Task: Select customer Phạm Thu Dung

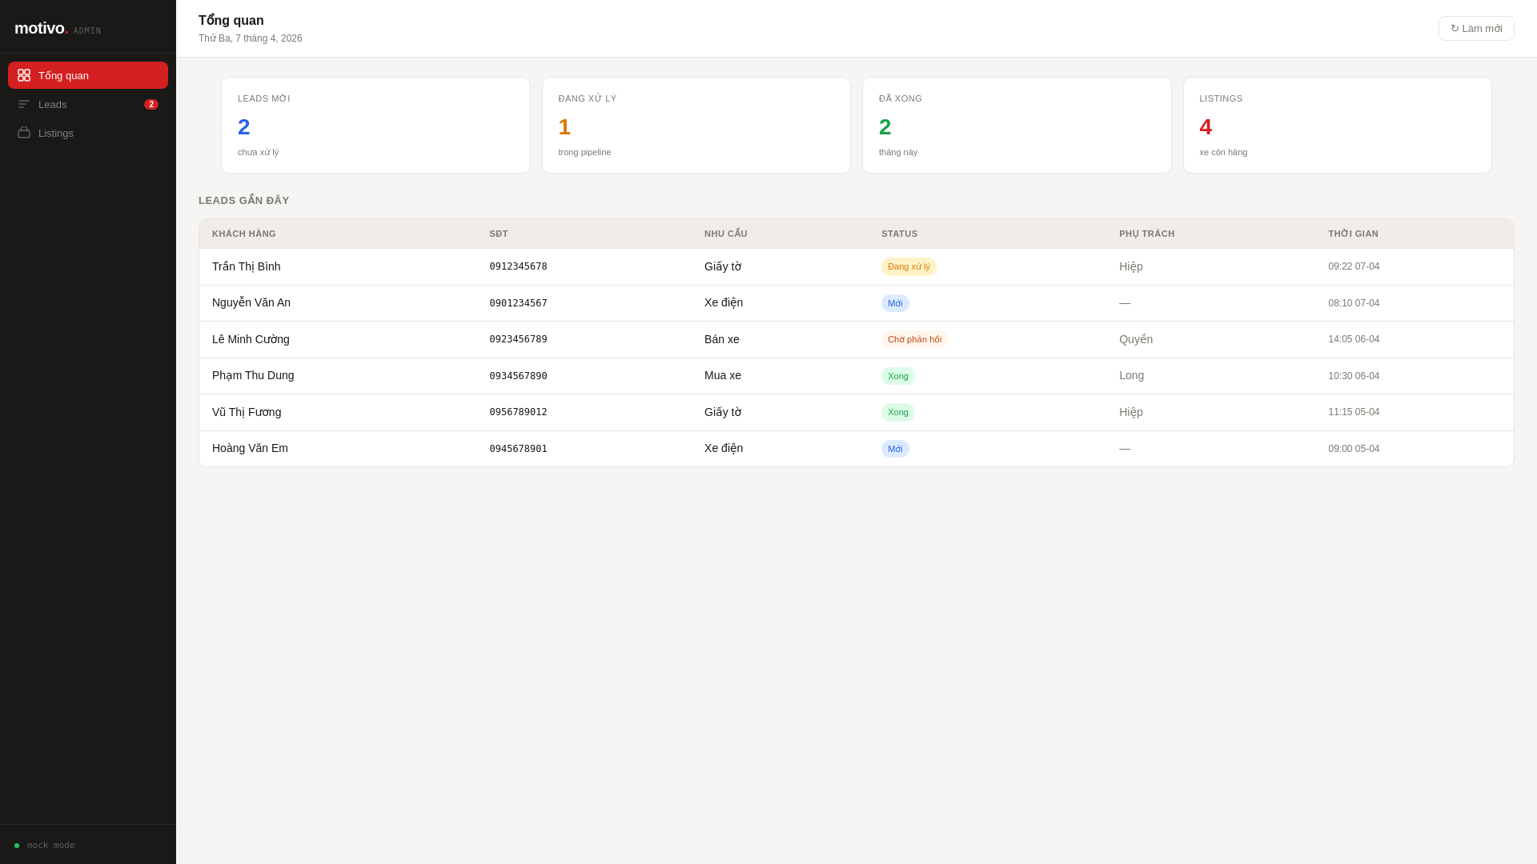Action: coord(253,375)
